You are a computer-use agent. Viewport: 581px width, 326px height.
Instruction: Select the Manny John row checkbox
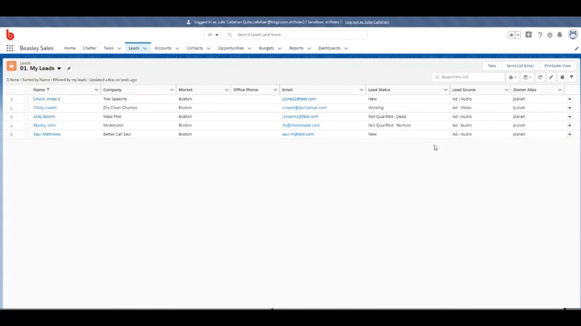coord(26,125)
